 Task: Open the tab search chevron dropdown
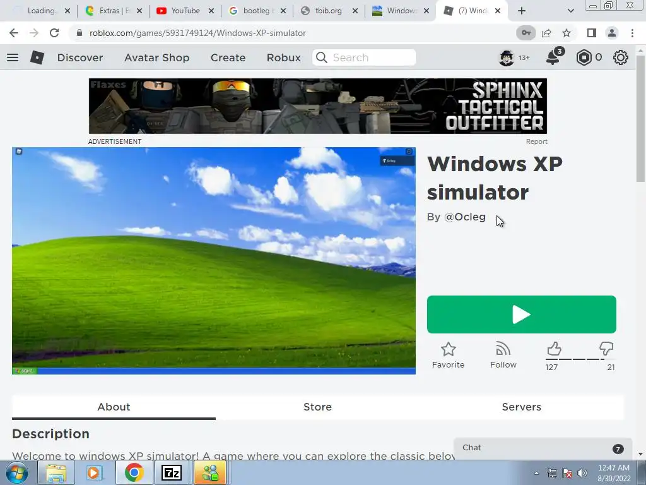coord(570,11)
